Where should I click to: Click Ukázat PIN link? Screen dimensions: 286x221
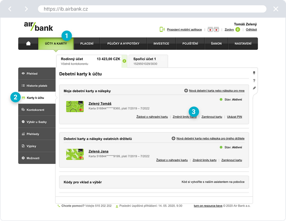pos(234,117)
